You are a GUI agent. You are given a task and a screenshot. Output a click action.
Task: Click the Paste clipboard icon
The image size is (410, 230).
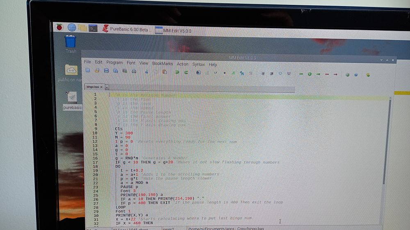point(165,72)
